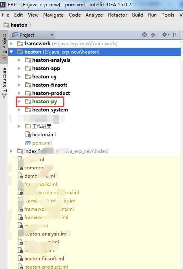Click the heaton-finsoft module folder icon
The image size is (183, 269).
[28, 85]
